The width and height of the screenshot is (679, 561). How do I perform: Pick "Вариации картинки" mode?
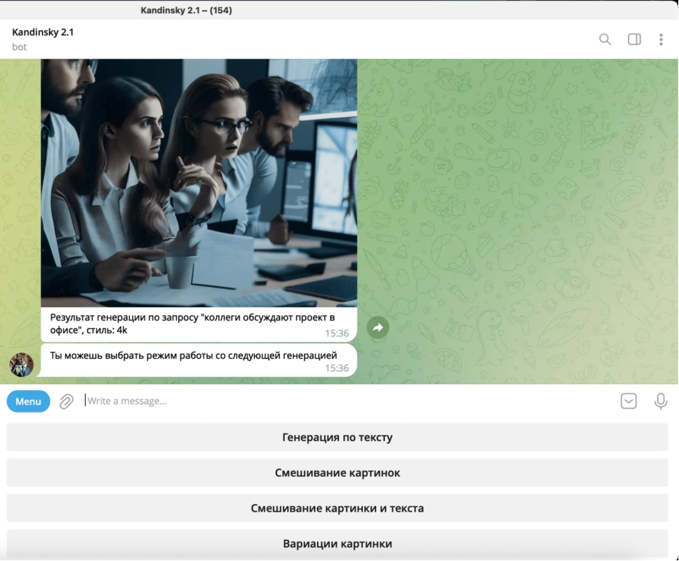click(x=337, y=544)
